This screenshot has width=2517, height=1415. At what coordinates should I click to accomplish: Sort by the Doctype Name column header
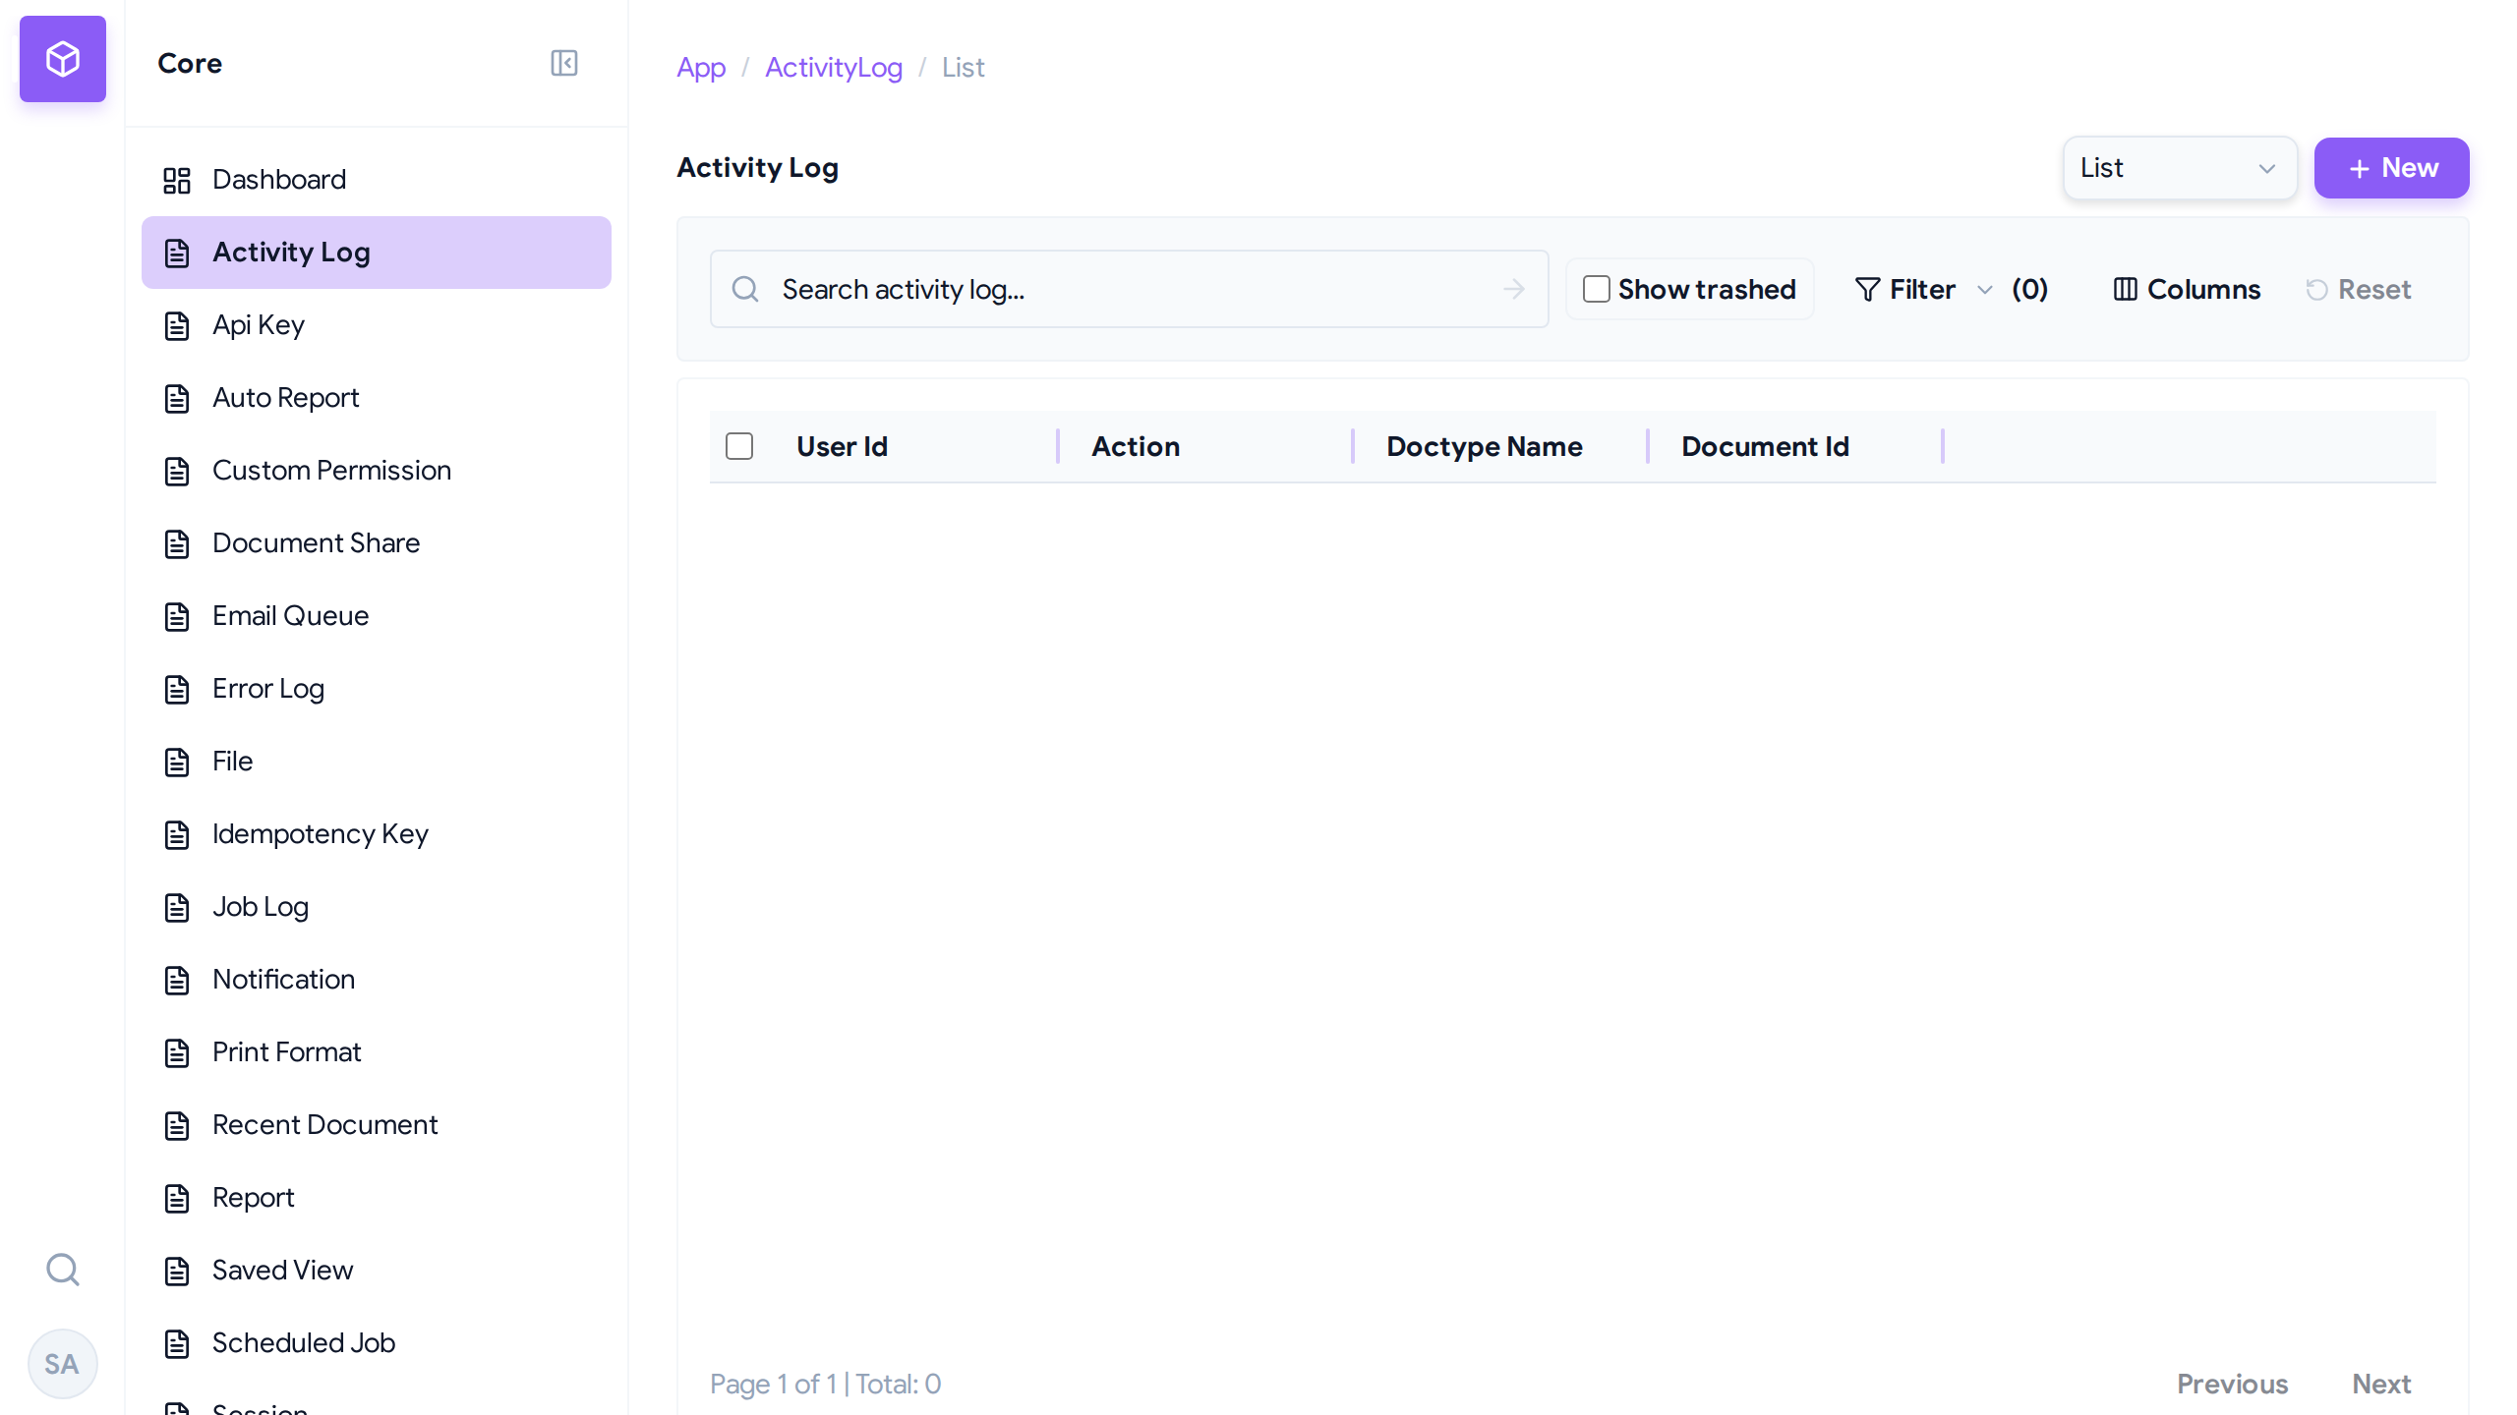(1485, 446)
